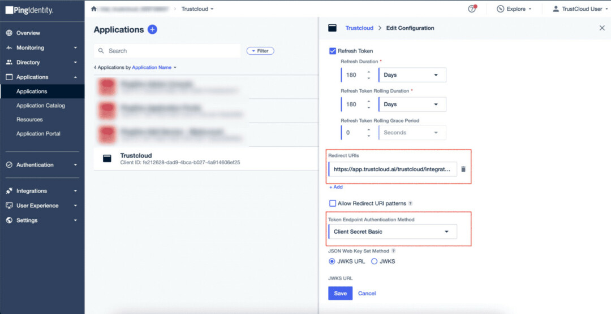Click the Integrations plug icon
This screenshot has width=611, height=314.
click(x=10, y=191)
